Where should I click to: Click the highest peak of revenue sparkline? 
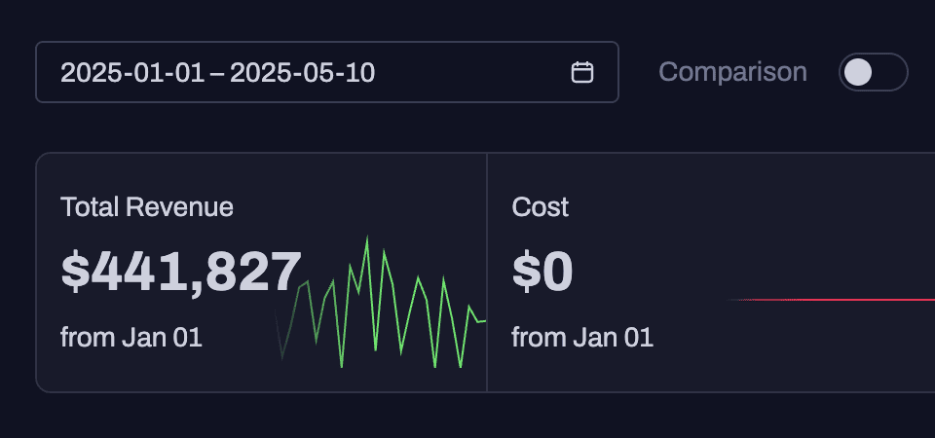point(367,238)
